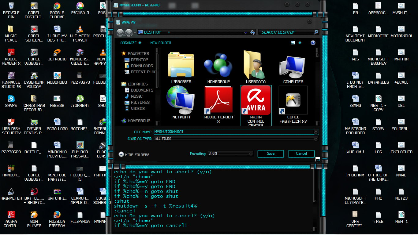The width and height of the screenshot is (418, 235).
Task: Select the Recycle Bin desktop icon
Action: [x=11, y=10]
